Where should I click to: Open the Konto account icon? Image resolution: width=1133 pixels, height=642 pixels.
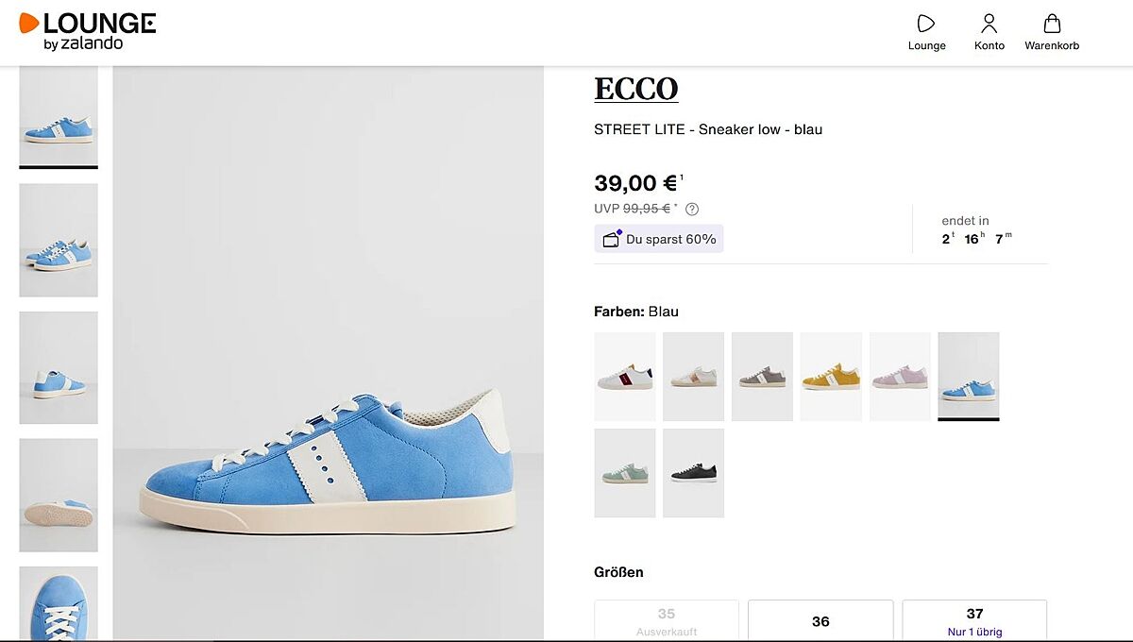(x=989, y=25)
